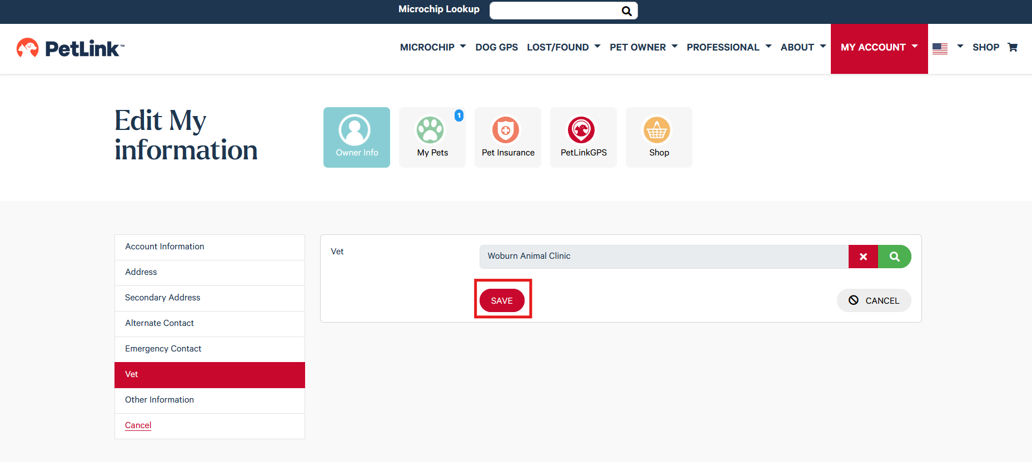1032x462 pixels.
Task: Expand the ABOUT menu
Action: click(x=803, y=47)
